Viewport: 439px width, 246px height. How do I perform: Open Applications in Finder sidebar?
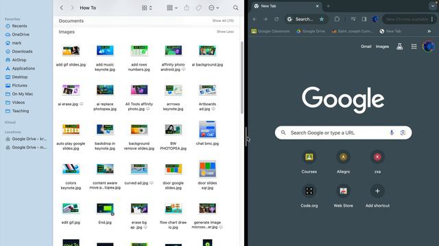tap(20, 68)
